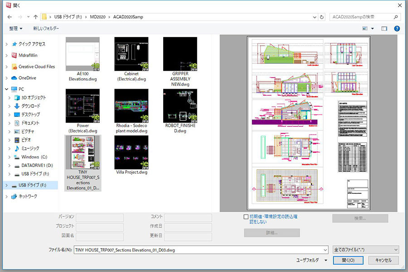Click 新しいフォルダー in the toolbar

pyautogui.click(x=46, y=29)
